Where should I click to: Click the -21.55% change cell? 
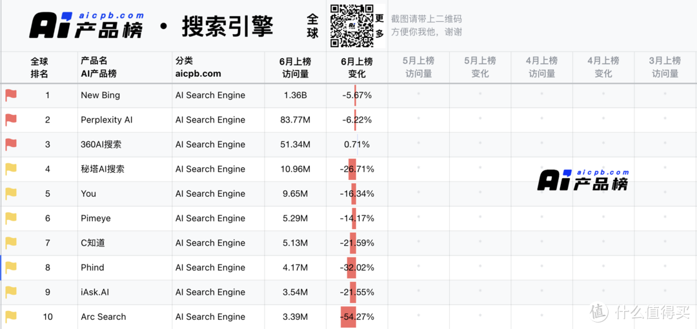coord(357,292)
